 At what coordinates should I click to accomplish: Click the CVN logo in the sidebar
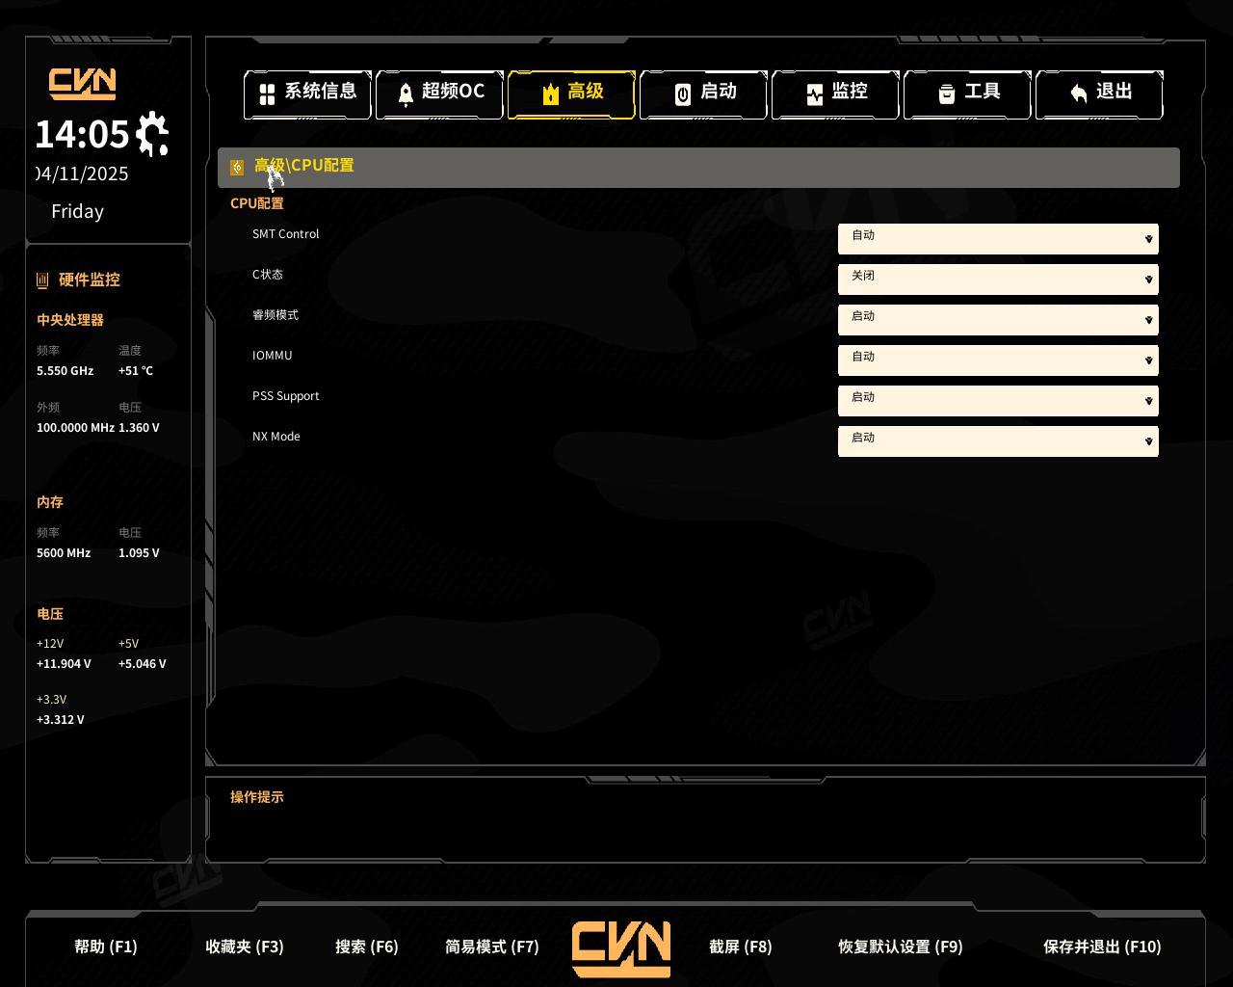(83, 84)
